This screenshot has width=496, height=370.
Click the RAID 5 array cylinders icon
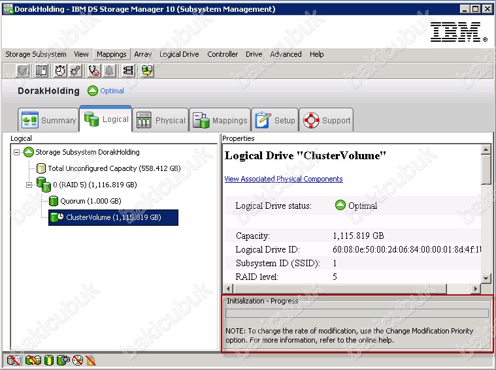(44, 185)
